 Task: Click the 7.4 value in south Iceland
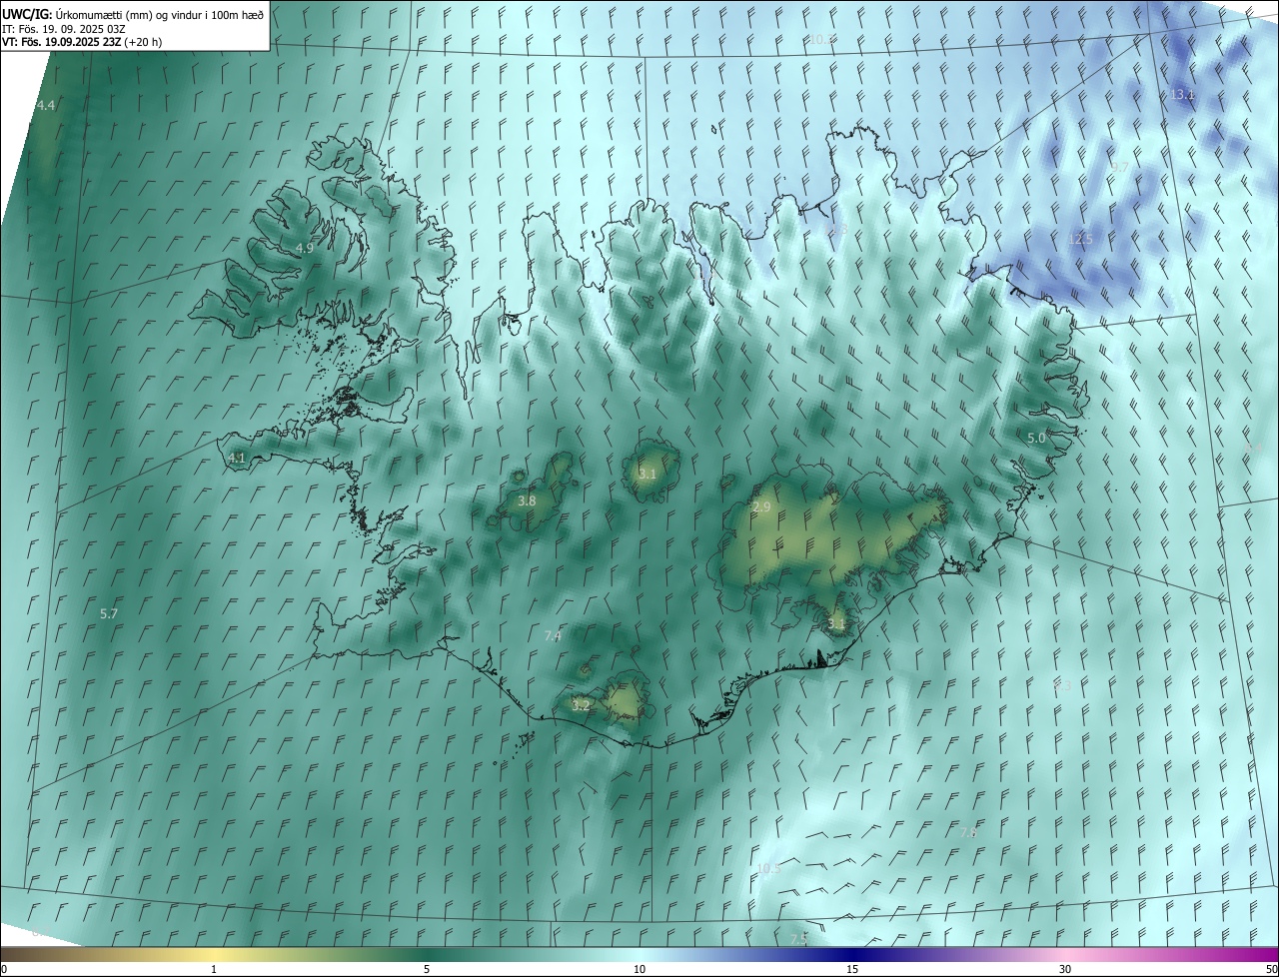[553, 635]
